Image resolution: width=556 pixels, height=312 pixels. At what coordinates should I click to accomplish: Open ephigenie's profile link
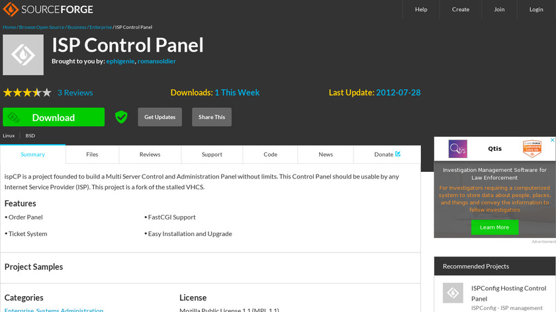click(120, 61)
